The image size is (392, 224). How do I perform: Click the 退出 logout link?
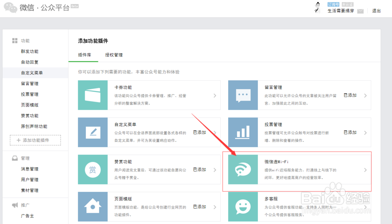coord(376,11)
